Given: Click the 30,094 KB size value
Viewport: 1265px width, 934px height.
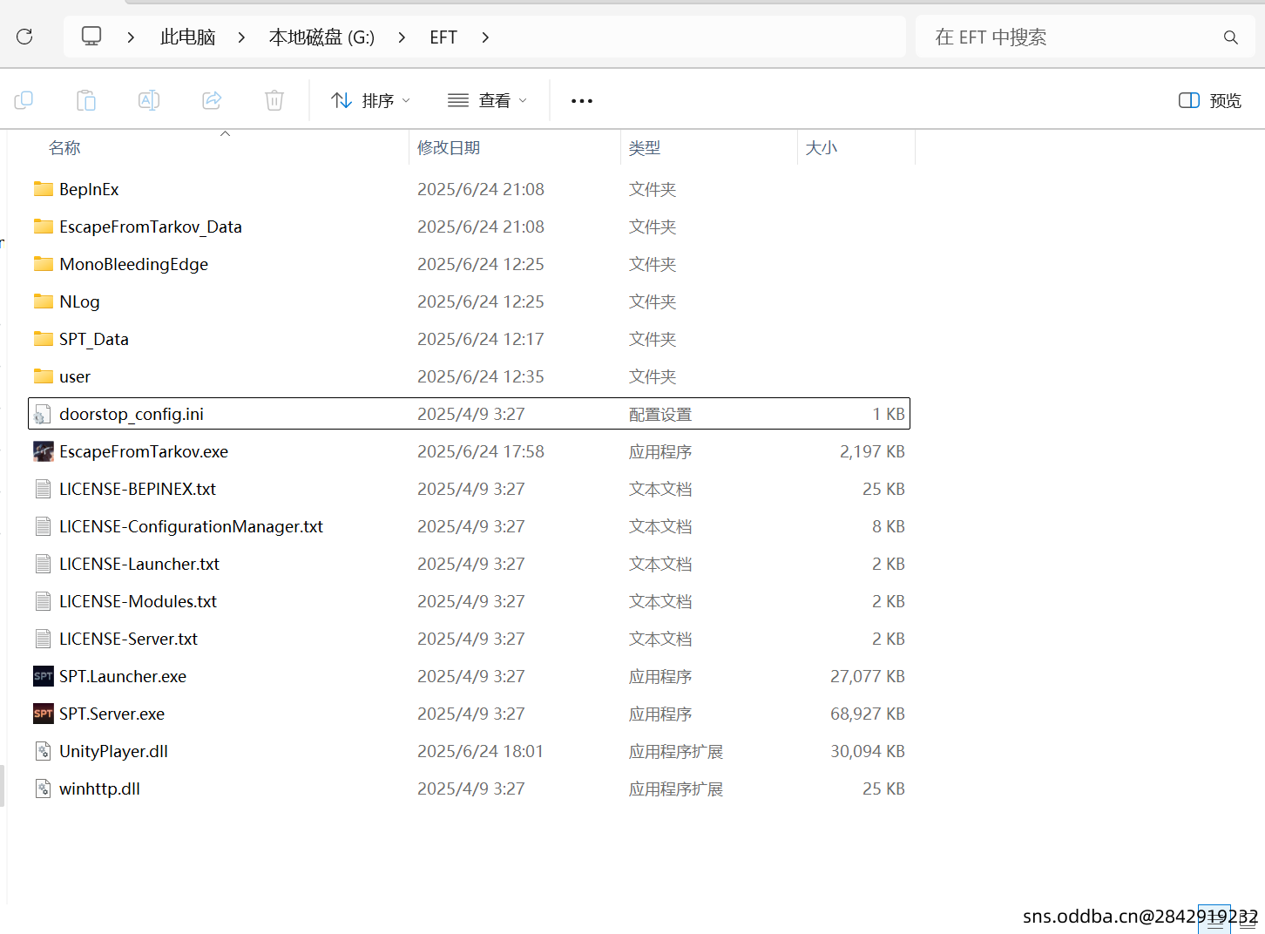Looking at the screenshot, I should [x=868, y=751].
